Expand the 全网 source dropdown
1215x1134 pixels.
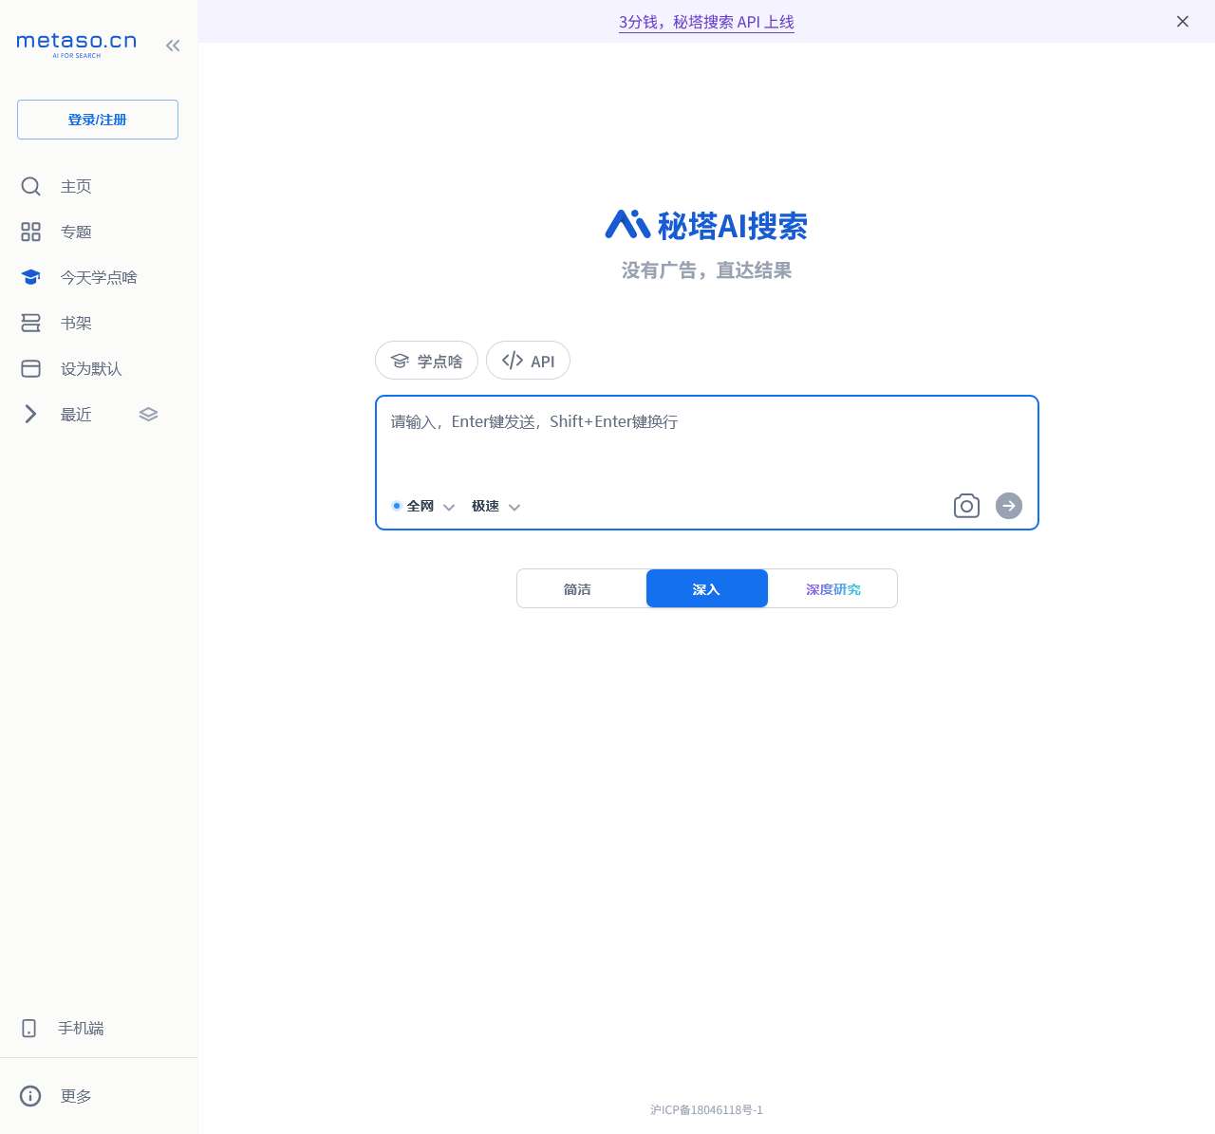tap(449, 508)
